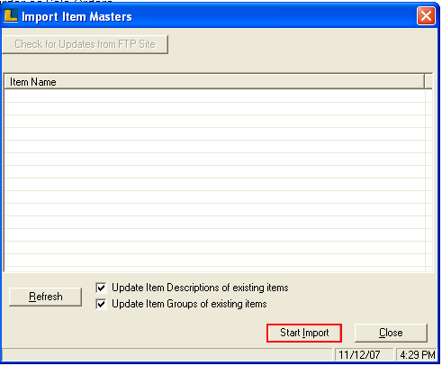Click Check for Updates from FTP Site
The width and height of the screenshot is (442, 366).
click(85, 44)
